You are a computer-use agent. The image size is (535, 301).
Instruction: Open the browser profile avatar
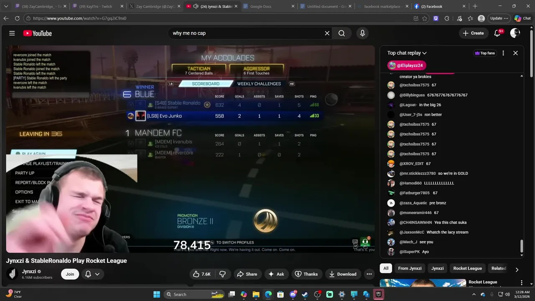[481, 18]
